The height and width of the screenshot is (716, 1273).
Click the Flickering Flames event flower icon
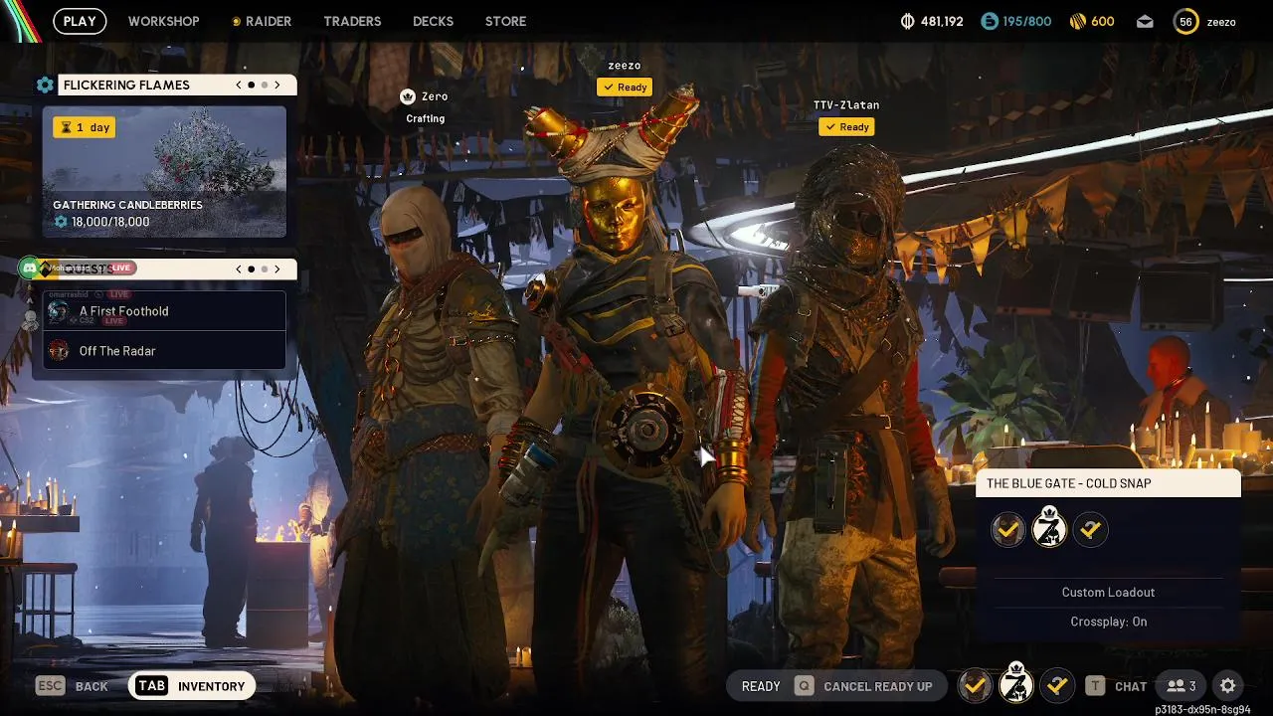point(45,86)
